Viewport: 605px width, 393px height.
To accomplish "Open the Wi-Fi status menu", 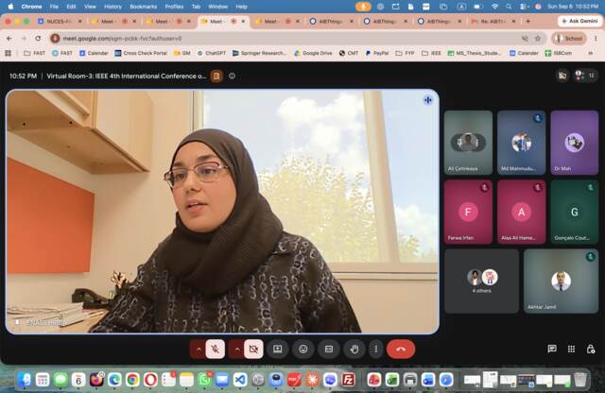I will [494, 7].
